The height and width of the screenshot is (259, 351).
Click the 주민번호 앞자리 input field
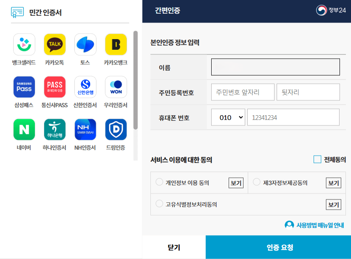click(243, 92)
